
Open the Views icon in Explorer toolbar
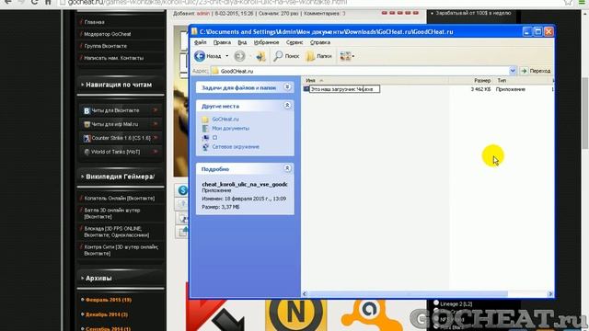[345, 56]
